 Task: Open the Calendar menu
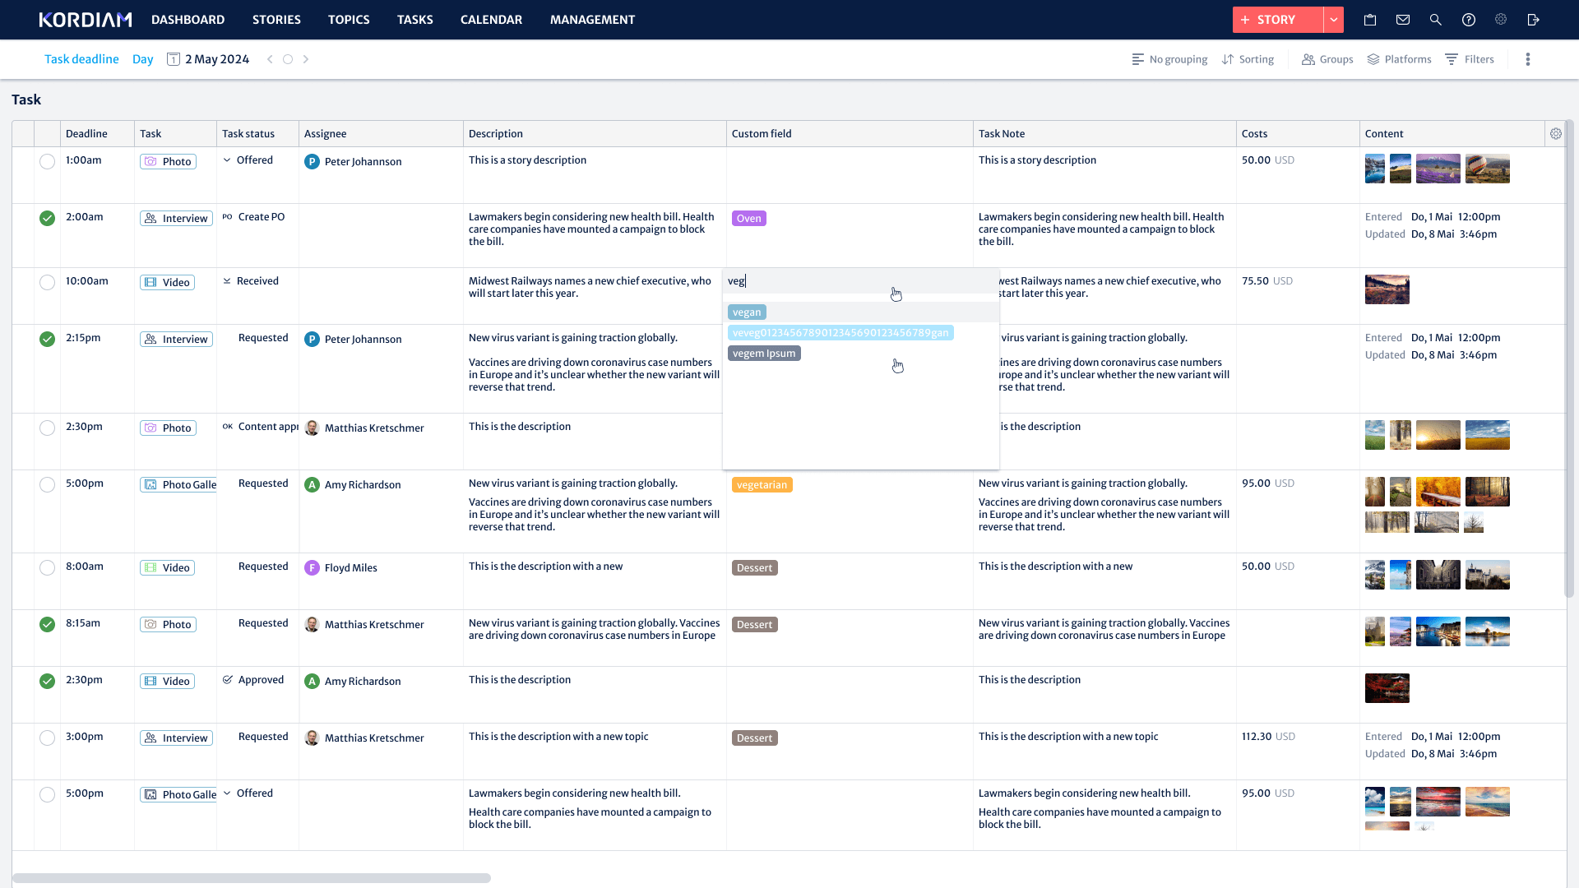click(x=491, y=20)
